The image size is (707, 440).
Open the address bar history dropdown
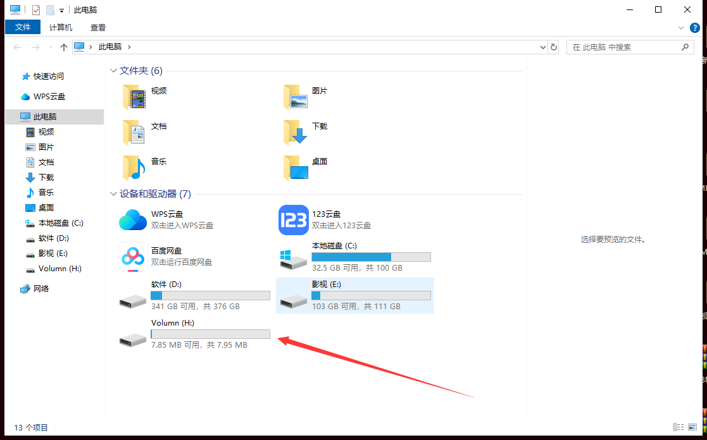point(542,47)
